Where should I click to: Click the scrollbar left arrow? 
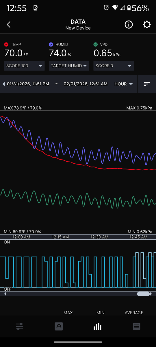tap(5, 294)
